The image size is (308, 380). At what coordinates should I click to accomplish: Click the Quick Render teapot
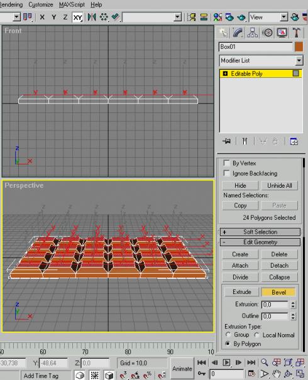[241, 17]
